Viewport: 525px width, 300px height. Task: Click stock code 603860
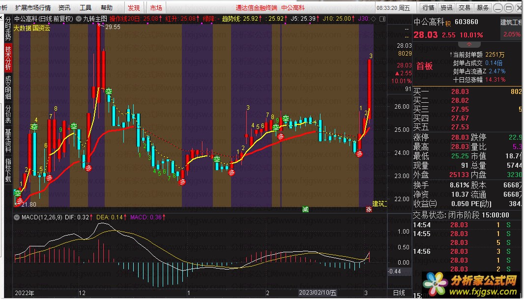[467, 22]
